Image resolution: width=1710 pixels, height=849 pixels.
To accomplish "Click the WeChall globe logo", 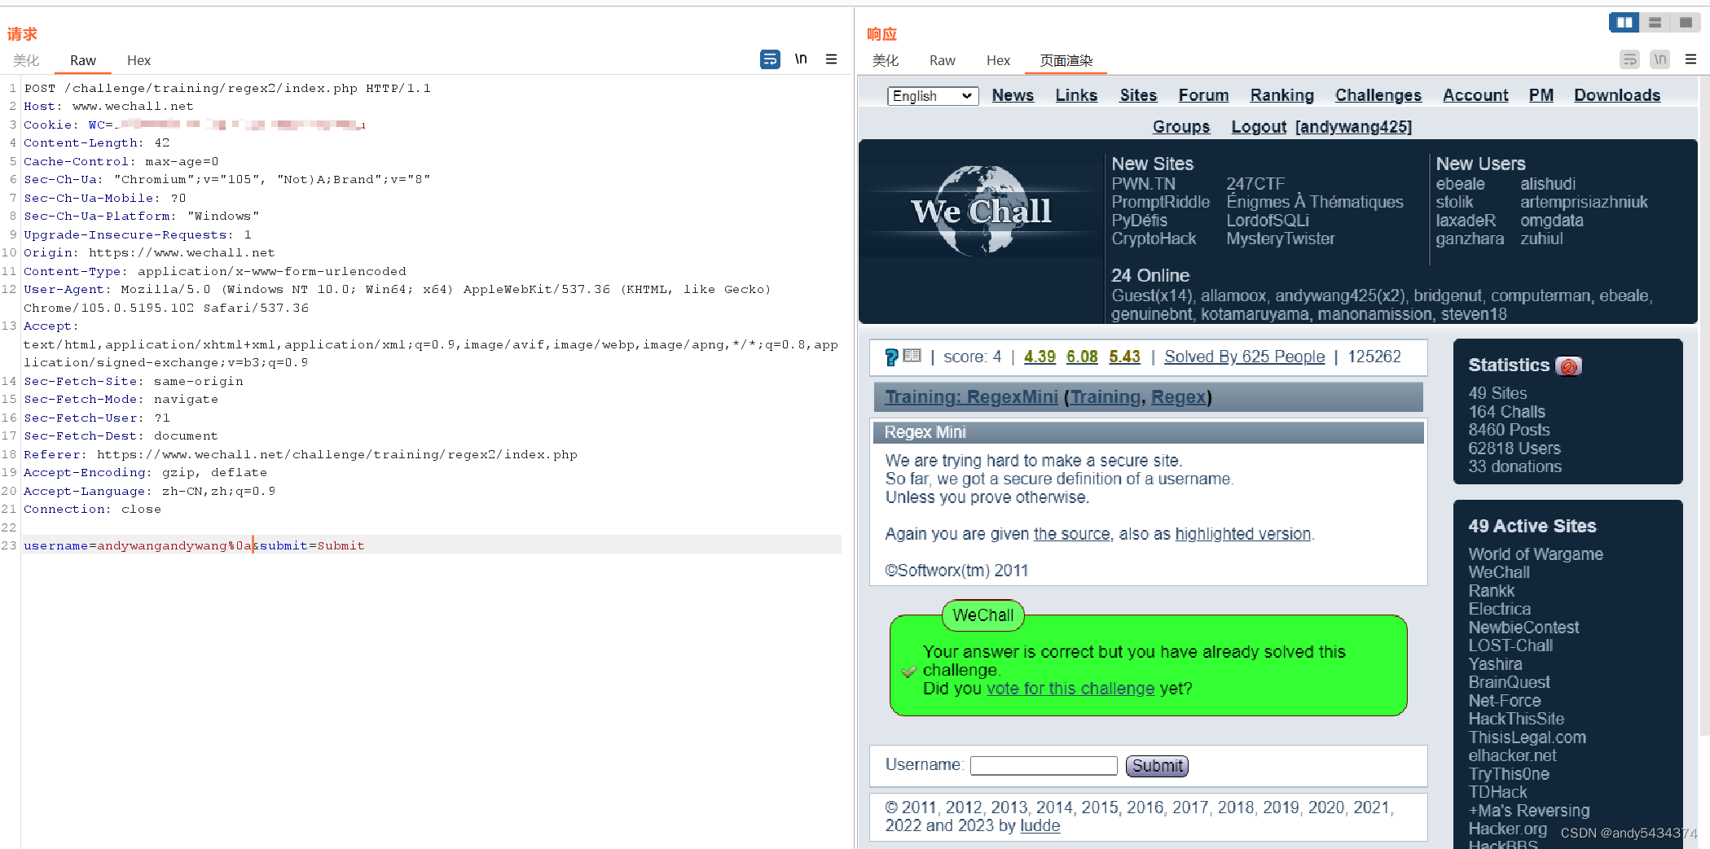I will 980,210.
